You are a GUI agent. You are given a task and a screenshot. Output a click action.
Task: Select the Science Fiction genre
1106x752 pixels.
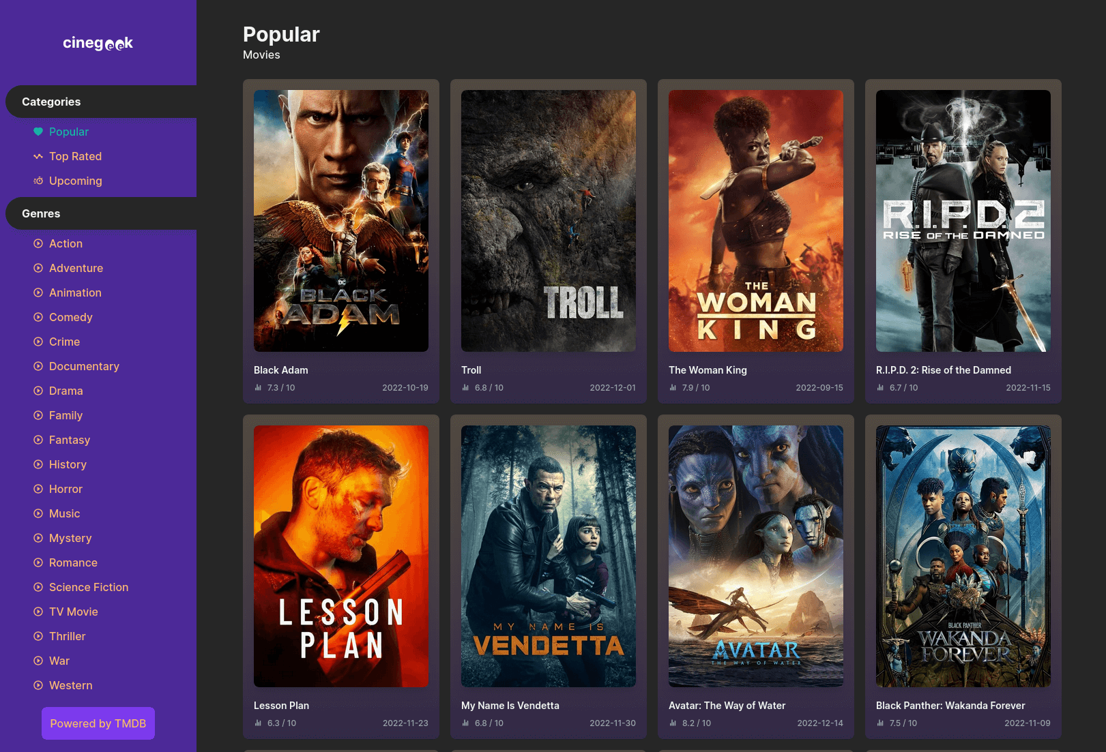tap(89, 587)
